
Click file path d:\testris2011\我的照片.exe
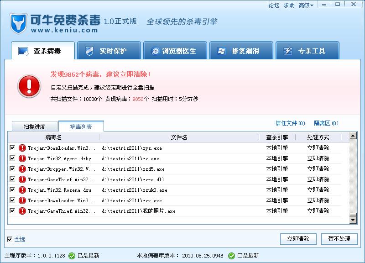[x=139, y=211]
